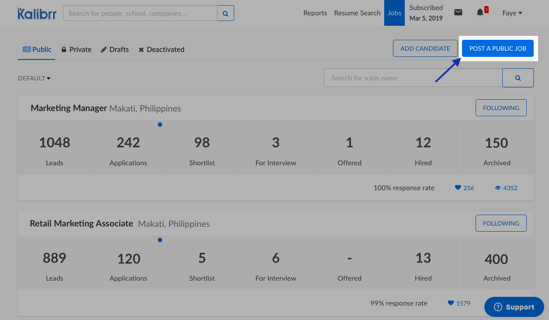
Task: Click the Kalibrr logo
Action: (38, 13)
